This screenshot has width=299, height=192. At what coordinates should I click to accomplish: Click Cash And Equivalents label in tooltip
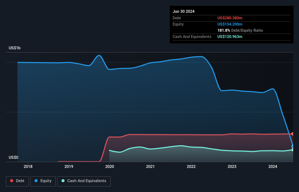point(192,37)
